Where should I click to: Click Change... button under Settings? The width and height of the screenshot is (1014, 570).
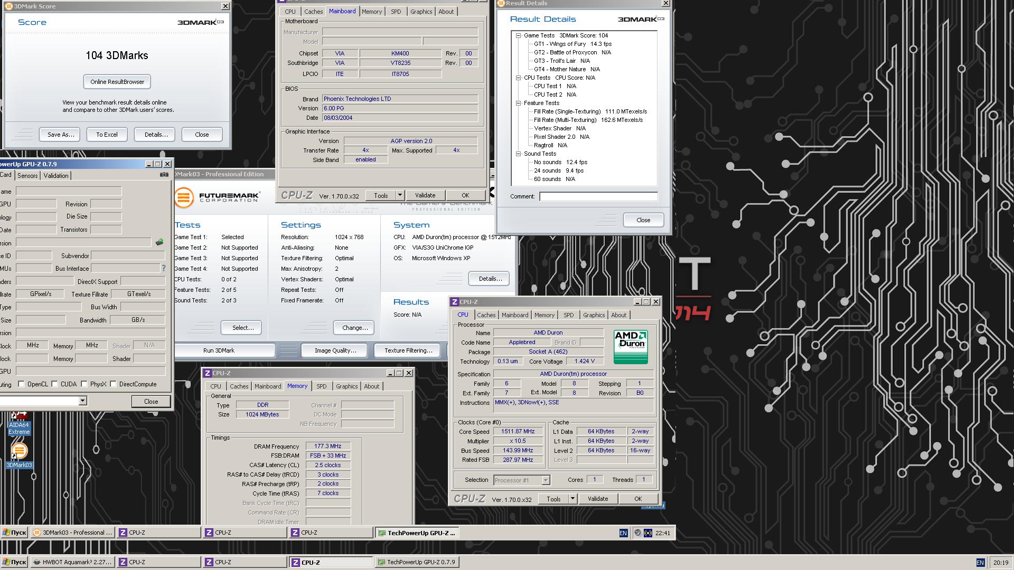pyautogui.click(x=354, y=328)
